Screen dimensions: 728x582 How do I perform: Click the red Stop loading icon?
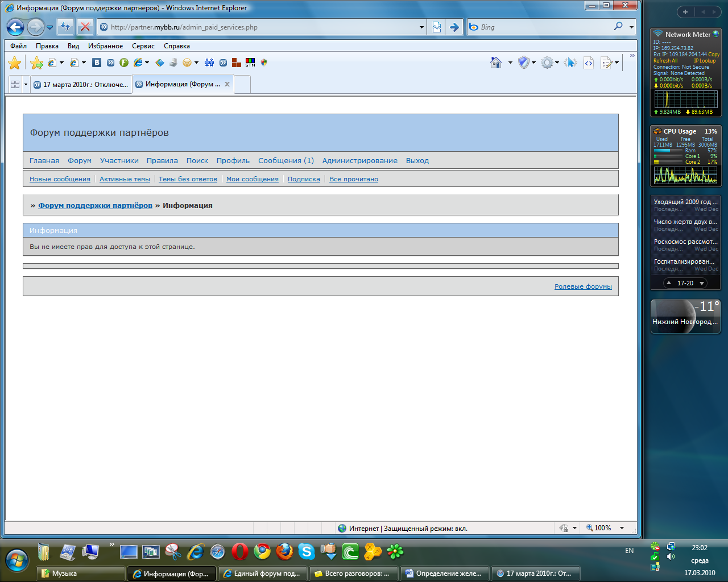tap(85, 27)
